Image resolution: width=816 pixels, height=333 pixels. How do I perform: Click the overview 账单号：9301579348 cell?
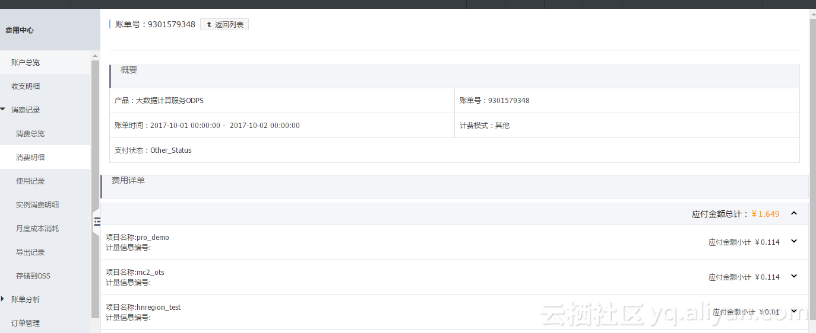click(x=627, y=101)
